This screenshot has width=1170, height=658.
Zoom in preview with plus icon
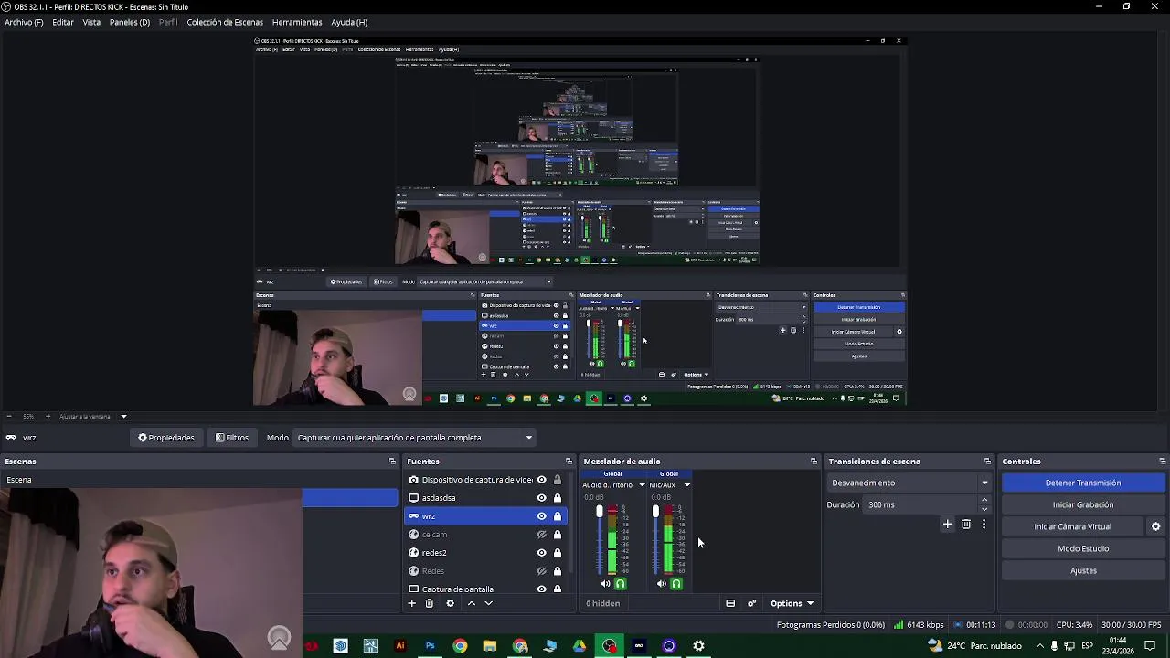48,417
